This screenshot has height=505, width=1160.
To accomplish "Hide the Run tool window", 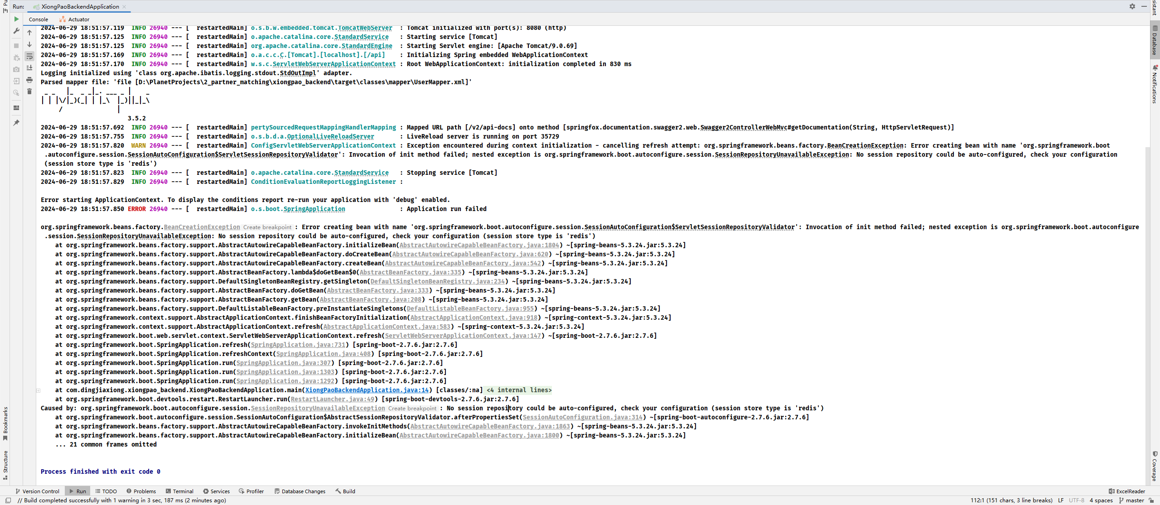I will click(1144, 6).
